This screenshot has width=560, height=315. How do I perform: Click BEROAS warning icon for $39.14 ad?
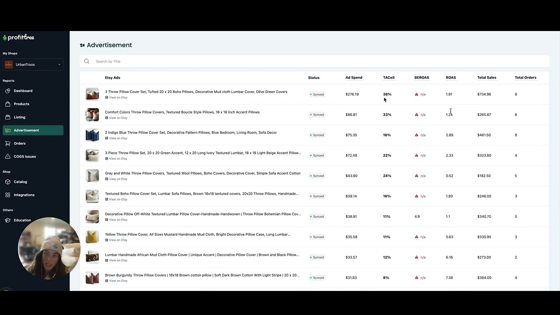click(x=416, y=196)
